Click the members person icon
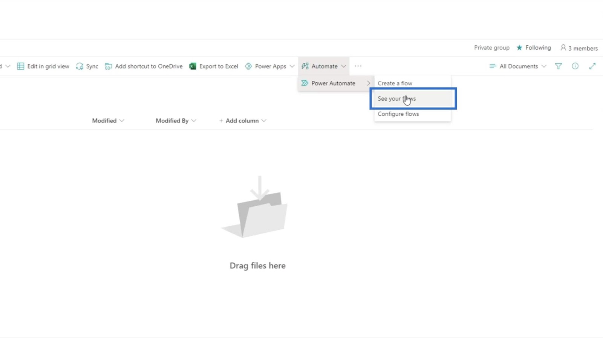The width and height of the screenshot is (603, 338). 563,48
